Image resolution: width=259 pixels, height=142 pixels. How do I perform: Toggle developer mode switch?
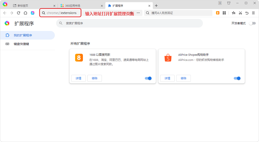pos(252,23)
